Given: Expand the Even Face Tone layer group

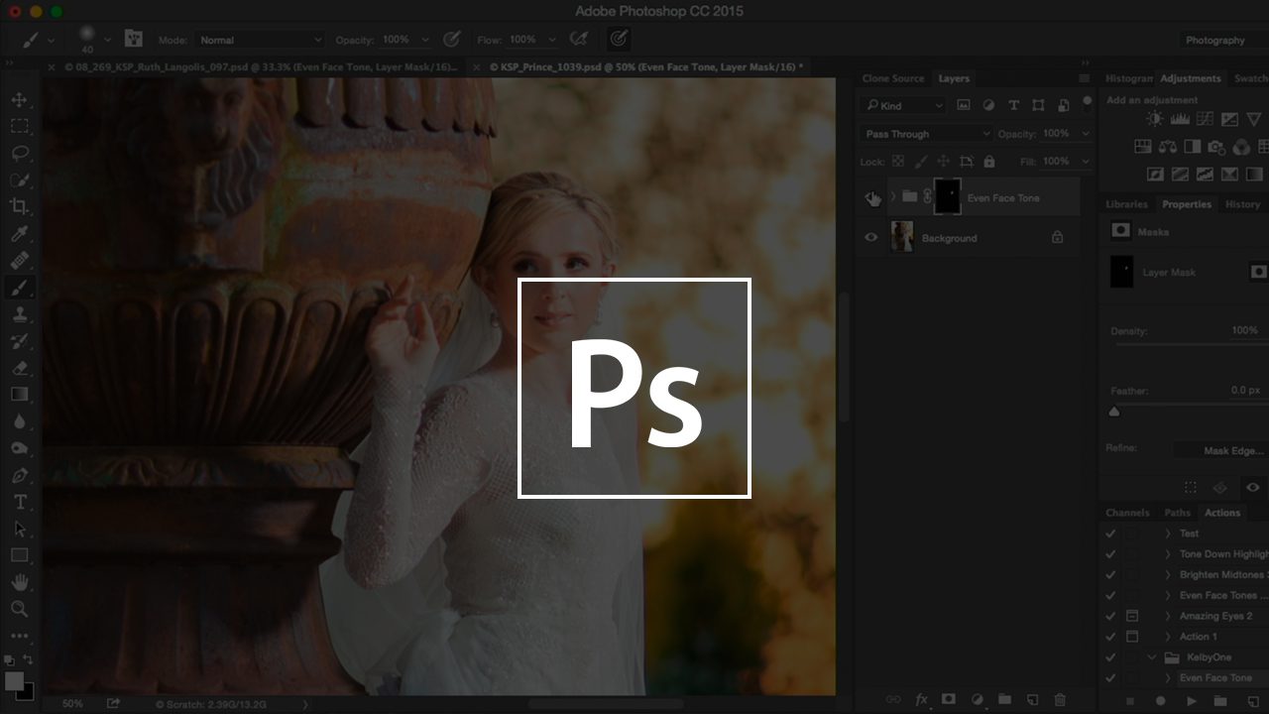Looking at the screenshot, I should pyautogui.click(x=893, y=197).
